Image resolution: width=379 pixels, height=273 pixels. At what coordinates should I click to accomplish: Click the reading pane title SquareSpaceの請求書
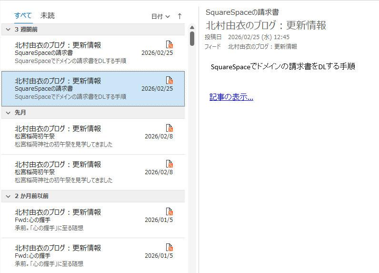coord(242,12)
